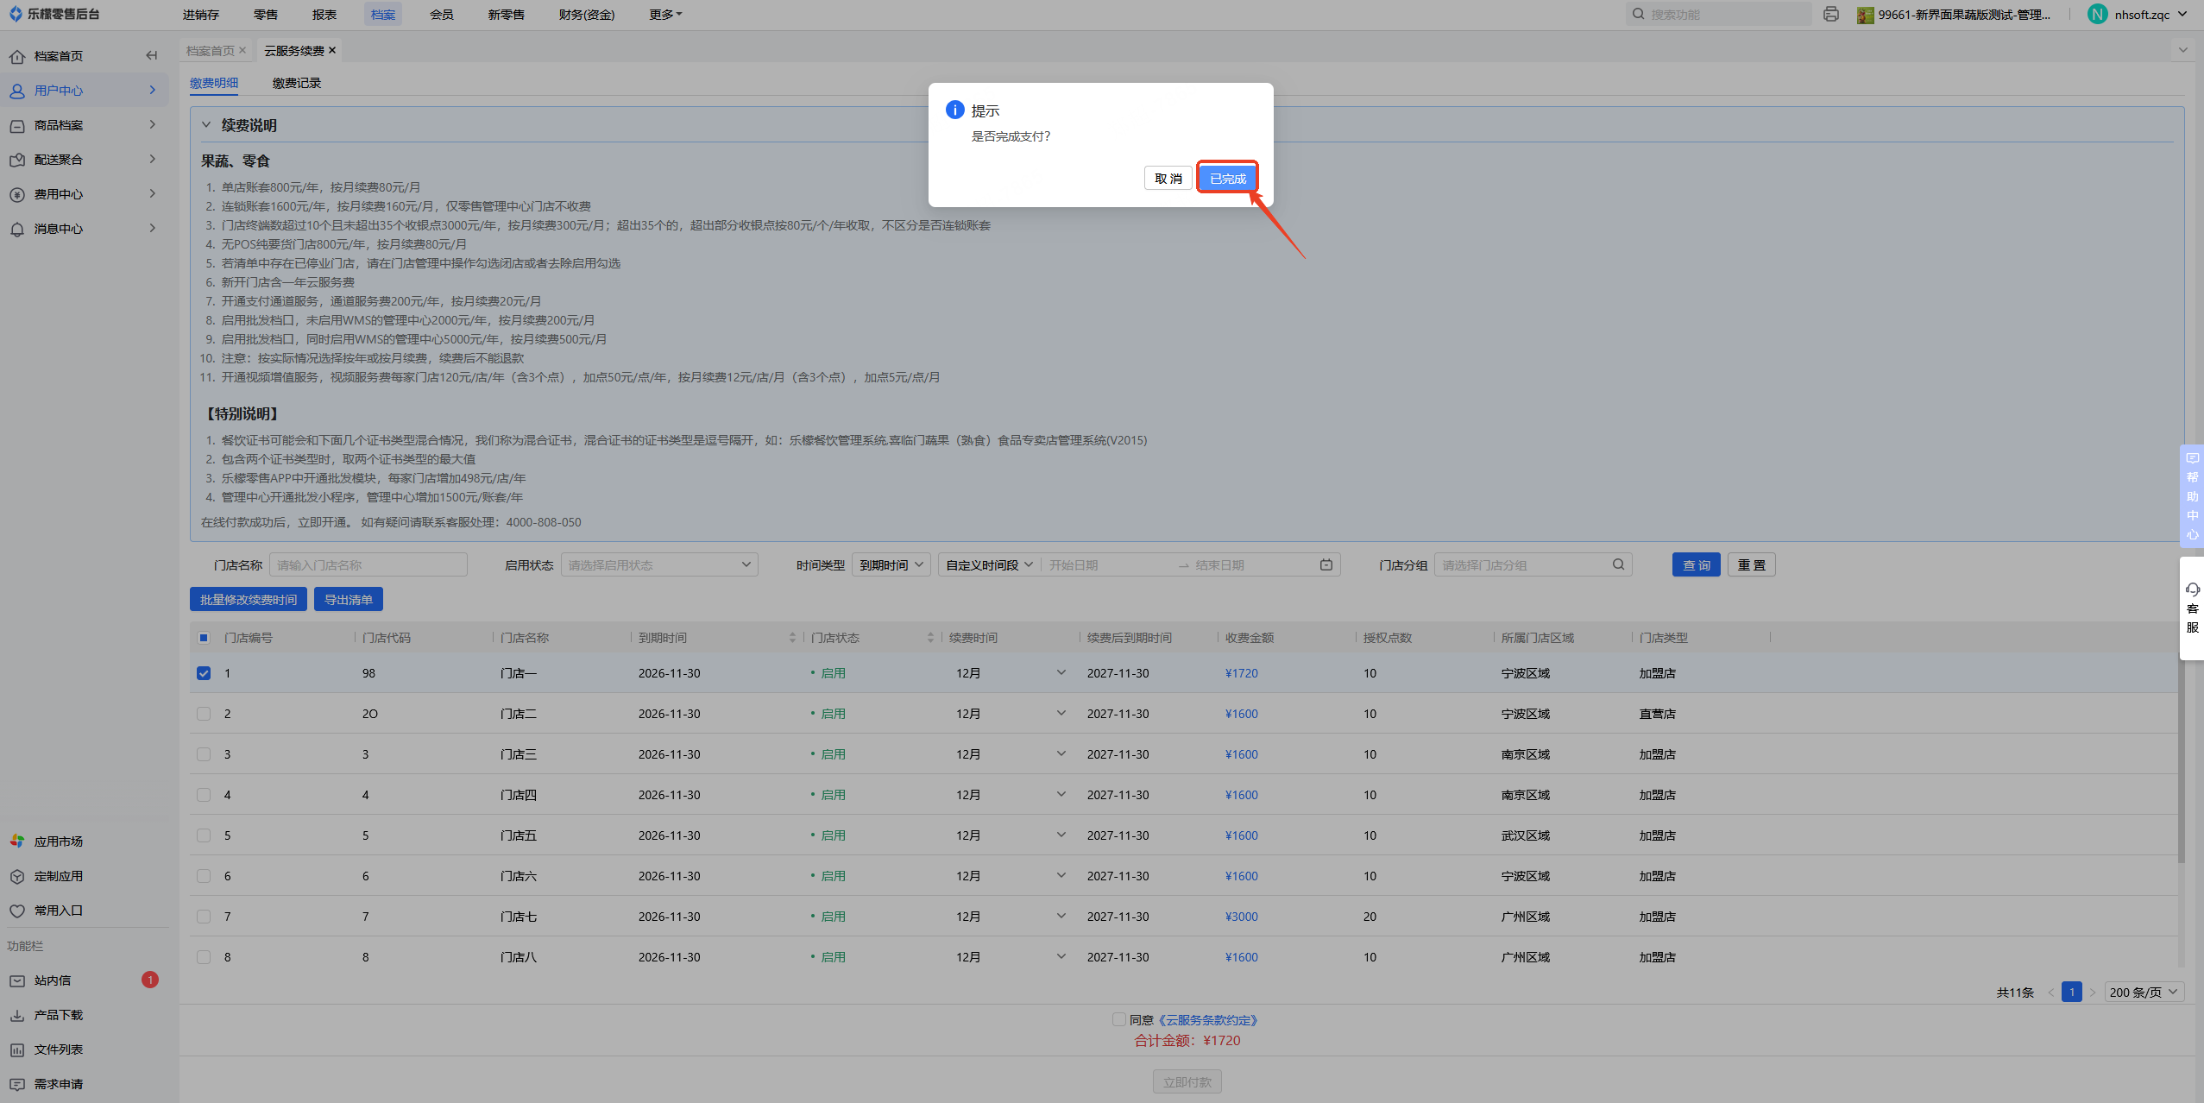The width and height of the screenshot is (2204, 1103).
Task: Open 200 条/页 page size dropdown
Action: click(2144, 992)
